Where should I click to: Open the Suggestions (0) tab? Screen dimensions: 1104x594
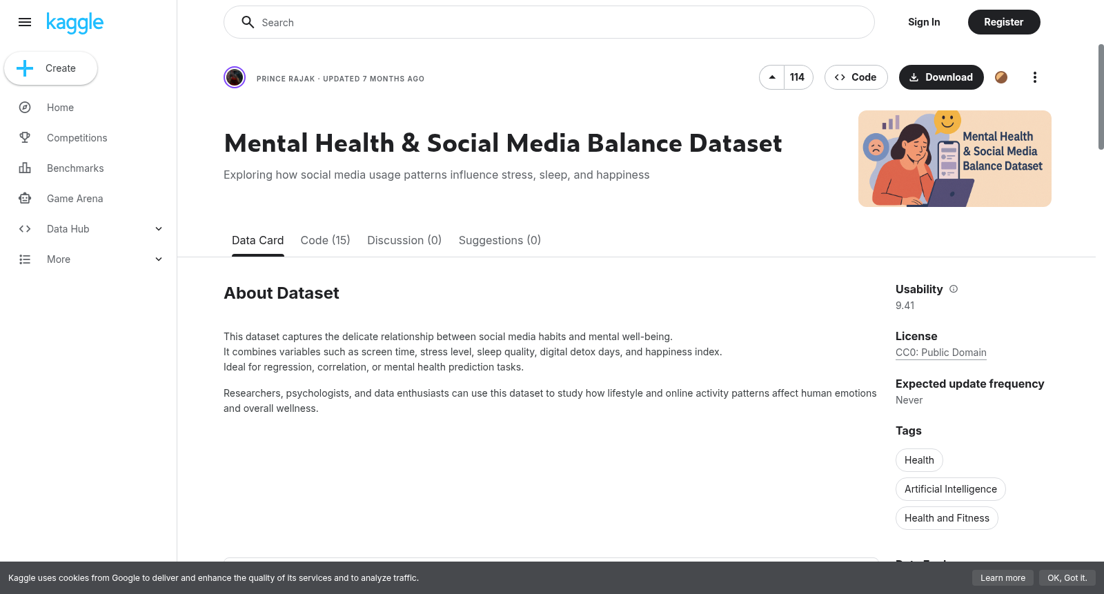tap(500, 240)
